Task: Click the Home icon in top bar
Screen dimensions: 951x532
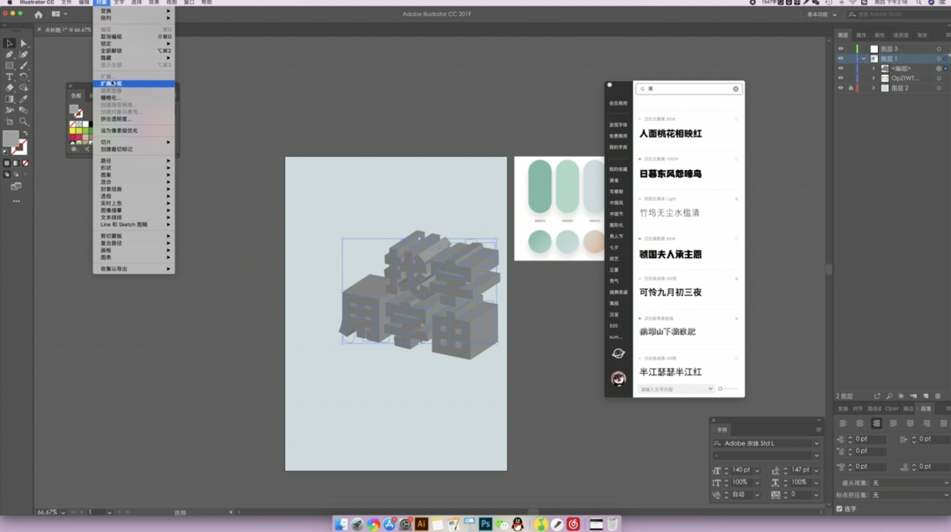Action: [x=38, y=15]
